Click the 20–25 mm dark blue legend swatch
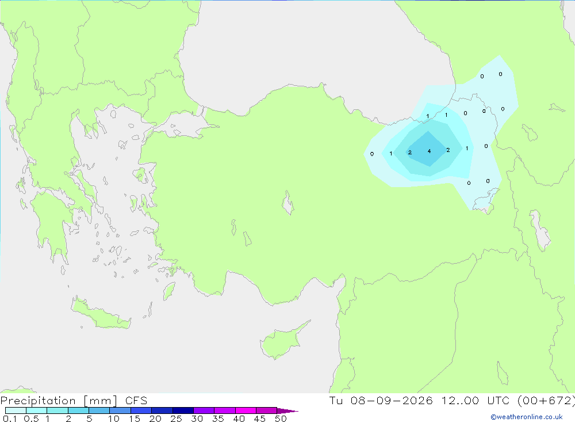The height and width of the screenshot is (422, 575). [x=162, y=410]
